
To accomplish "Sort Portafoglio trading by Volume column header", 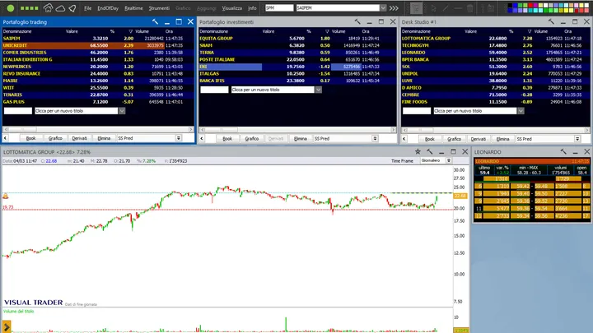I will [x=142, y=31].
